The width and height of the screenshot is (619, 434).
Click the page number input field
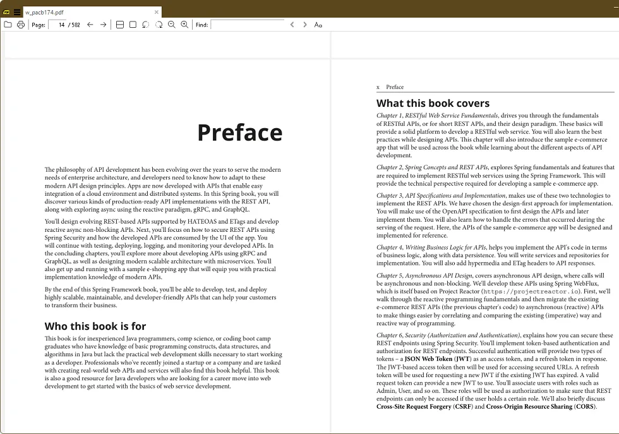(x=57, y=25)
